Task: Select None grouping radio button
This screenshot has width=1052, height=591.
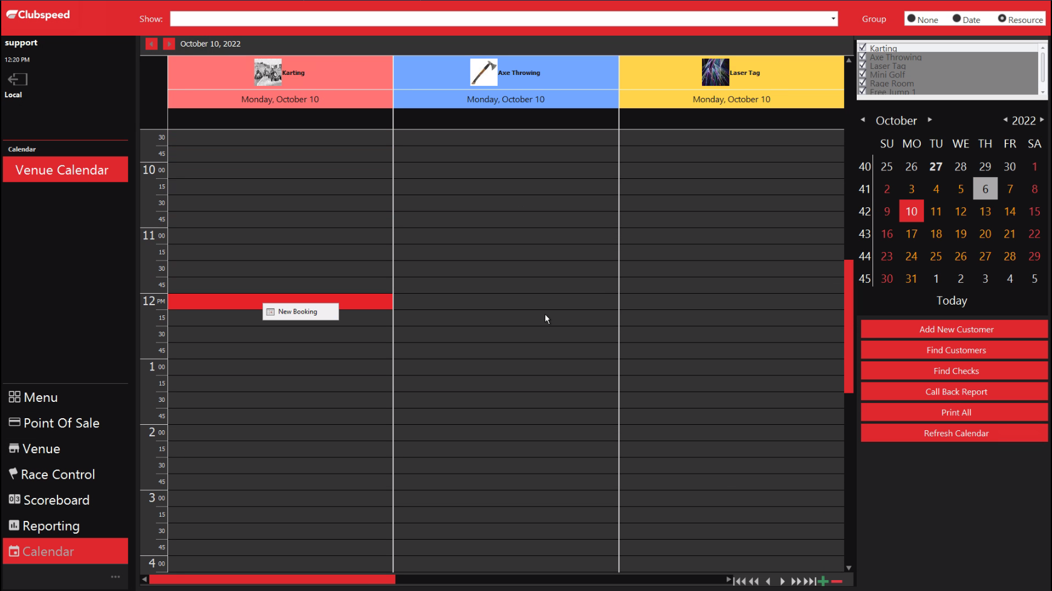Action: [x=911, y=19]
